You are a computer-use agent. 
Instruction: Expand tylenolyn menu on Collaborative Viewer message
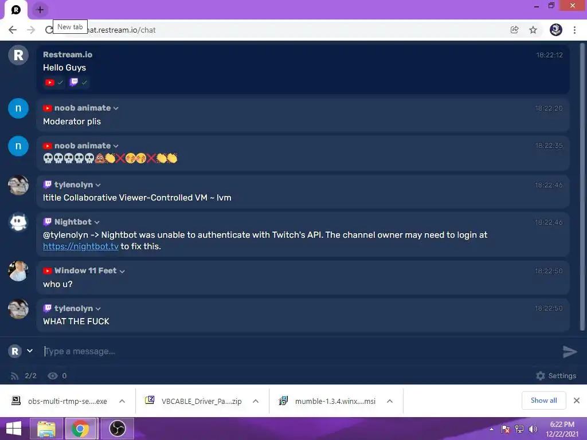tap(98, 185)
